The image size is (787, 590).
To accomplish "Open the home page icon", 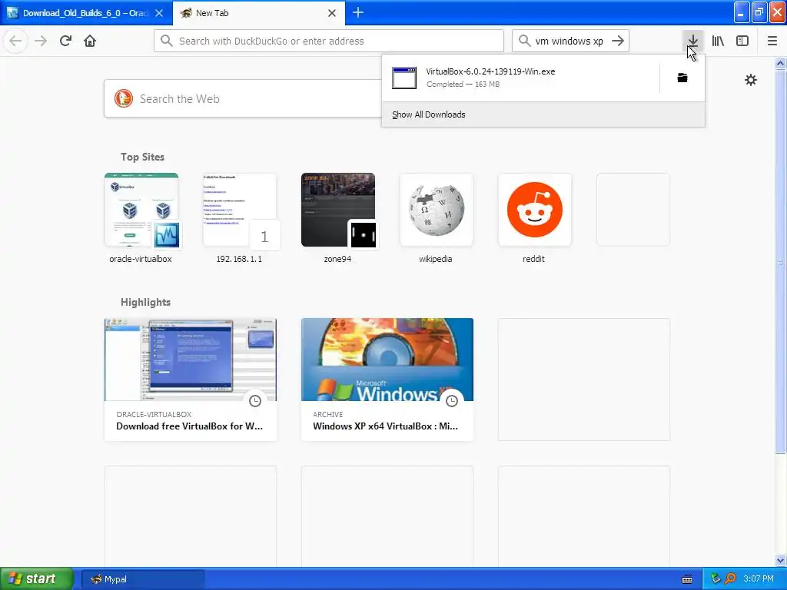I will click(x=90, y=41).
